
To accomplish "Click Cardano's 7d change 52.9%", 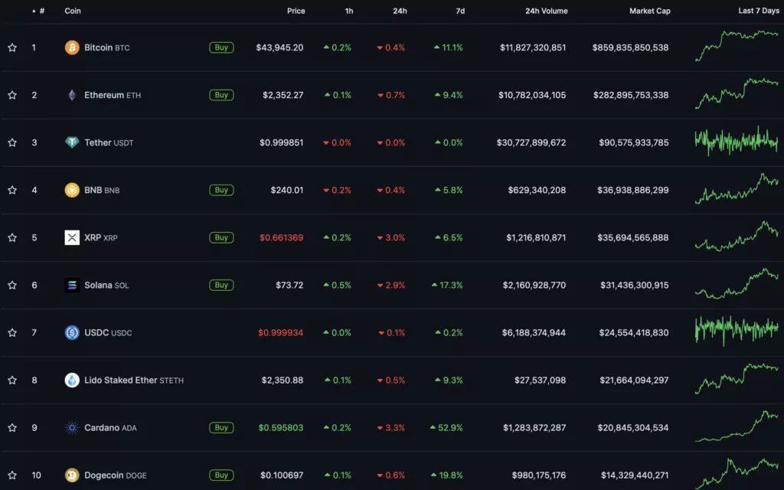I will (446, 427).
